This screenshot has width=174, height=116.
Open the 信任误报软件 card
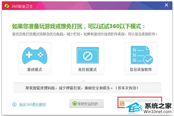[x=141, y=58]
